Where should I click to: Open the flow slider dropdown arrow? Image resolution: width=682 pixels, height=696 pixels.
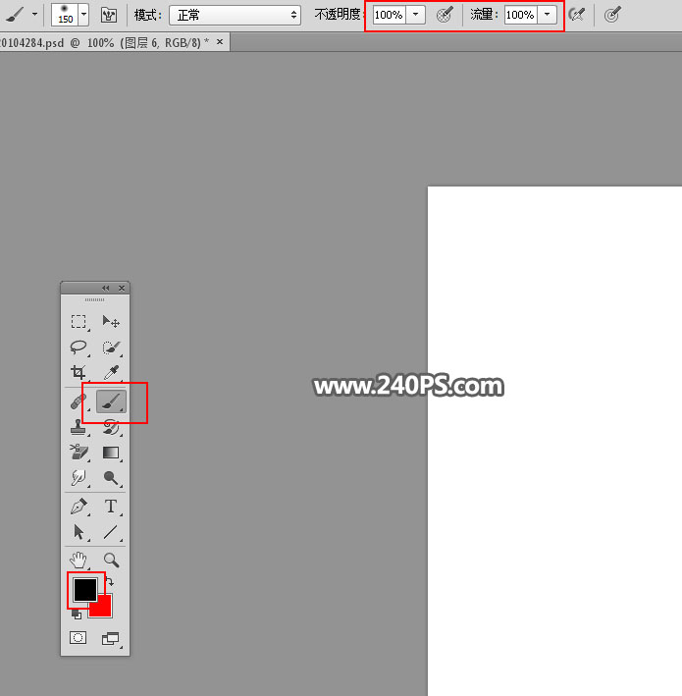click(x=548, y=15)
